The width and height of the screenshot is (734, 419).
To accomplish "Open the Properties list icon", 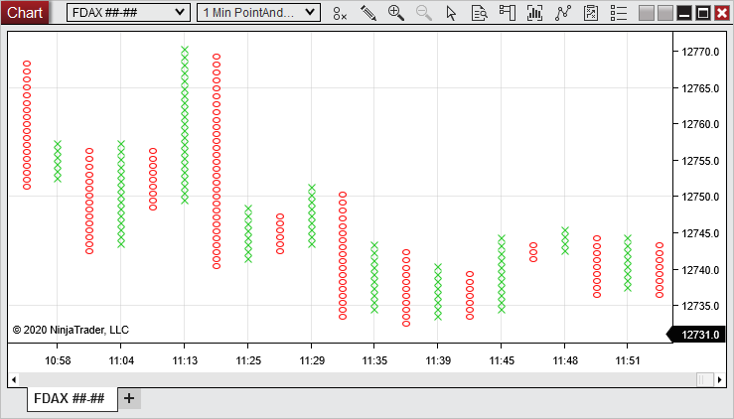I will pos(619,13).
